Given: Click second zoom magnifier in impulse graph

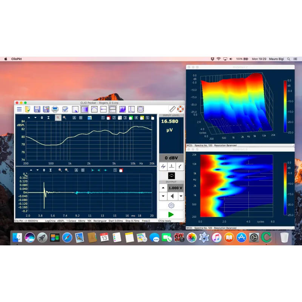Looking at the screenshot, I should click(66, 170).
